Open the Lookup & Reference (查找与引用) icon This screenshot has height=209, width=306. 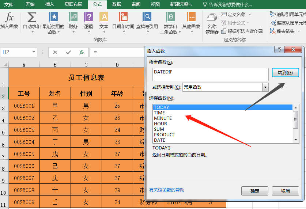coord(147,17)
